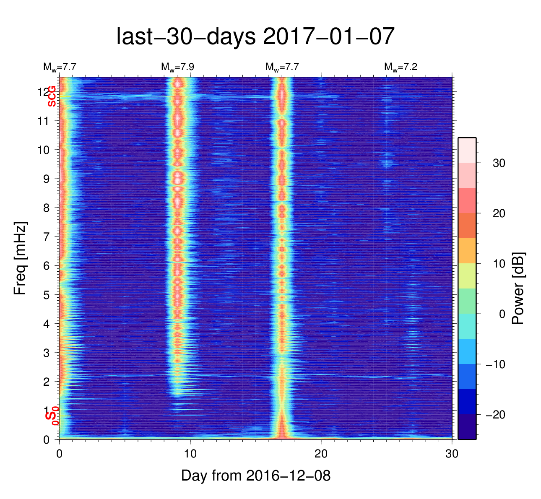Pick the darkest navy segment at colorbar bottom

[x=467, y=426]
